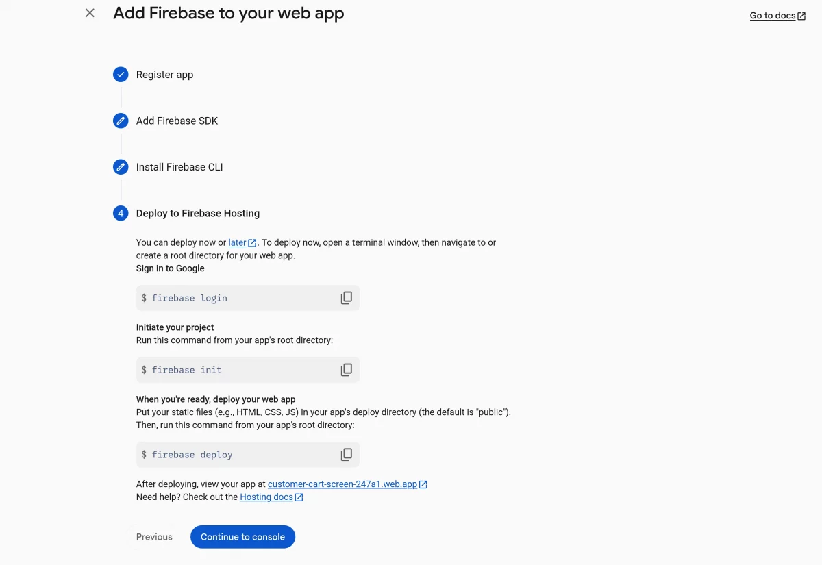Open the Hosting docs link
822x565 pixels.
[x=266, y=497]
